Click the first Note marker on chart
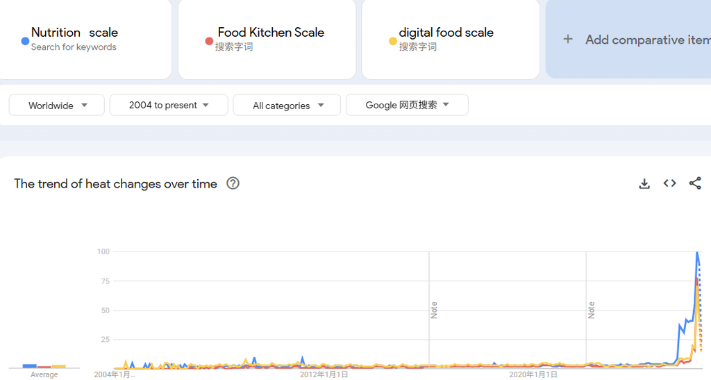The height and width of the screenshot is (380, 711). pyautogui.click(x=433, y=310)
